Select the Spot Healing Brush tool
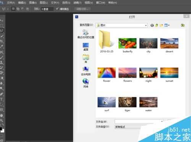Viewport: 191px width, 142px height. pos(2,52)
